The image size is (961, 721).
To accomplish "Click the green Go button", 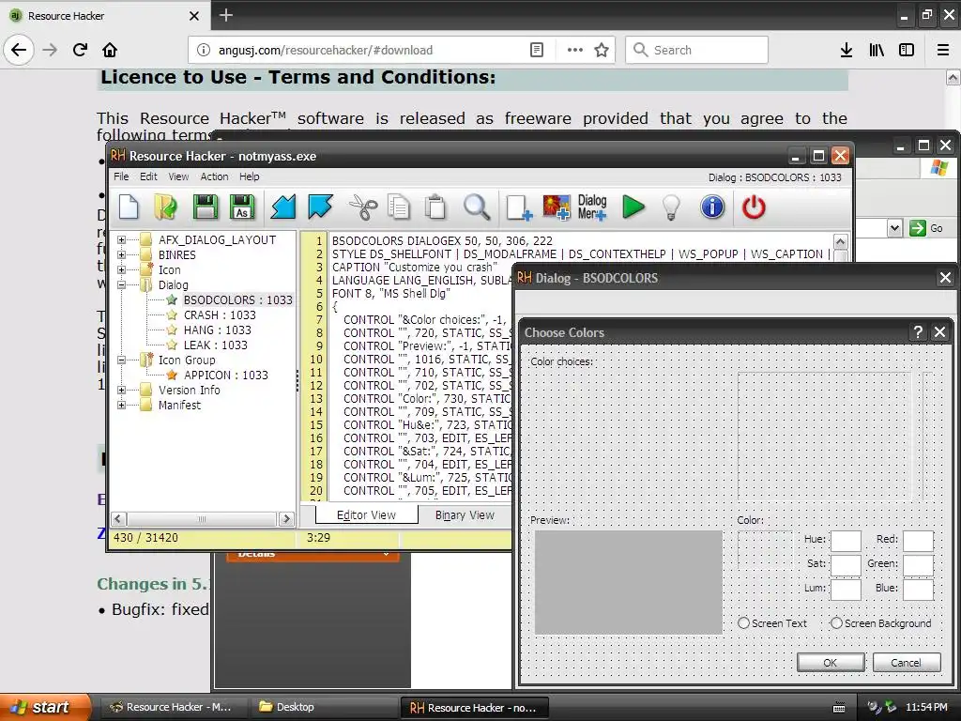I will [926, 228].
